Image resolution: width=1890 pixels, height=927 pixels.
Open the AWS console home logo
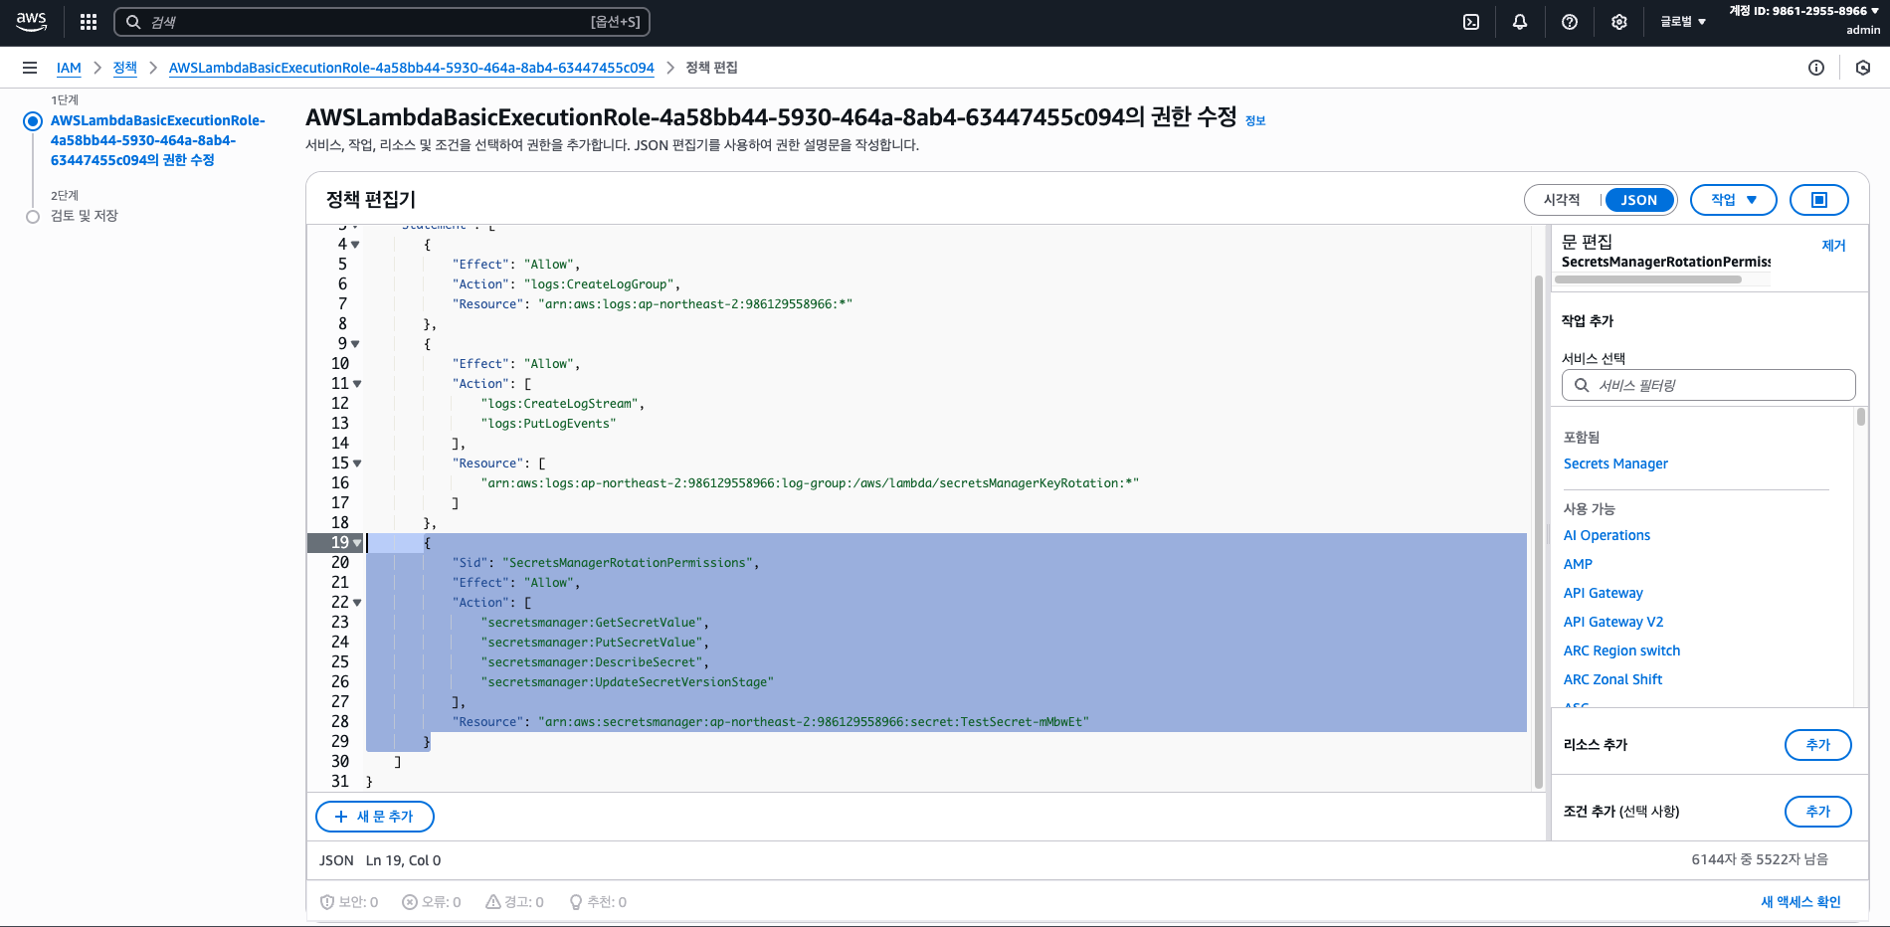(x=32, y=22)
